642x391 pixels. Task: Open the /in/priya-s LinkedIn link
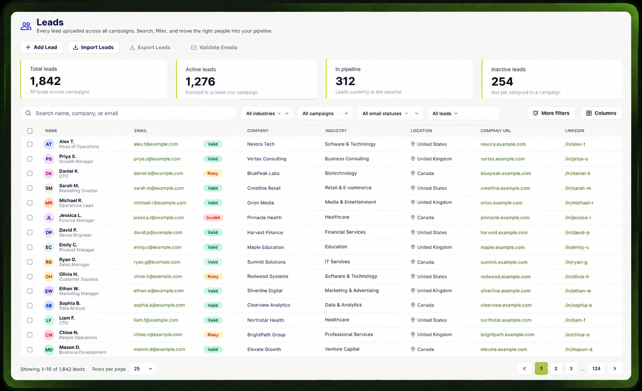[576, 159]
